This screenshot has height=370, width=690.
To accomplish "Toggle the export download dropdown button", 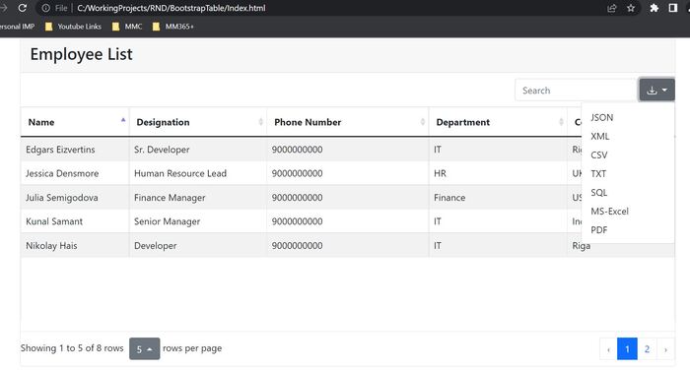I will pyautogui.click(x=656, y=90).
